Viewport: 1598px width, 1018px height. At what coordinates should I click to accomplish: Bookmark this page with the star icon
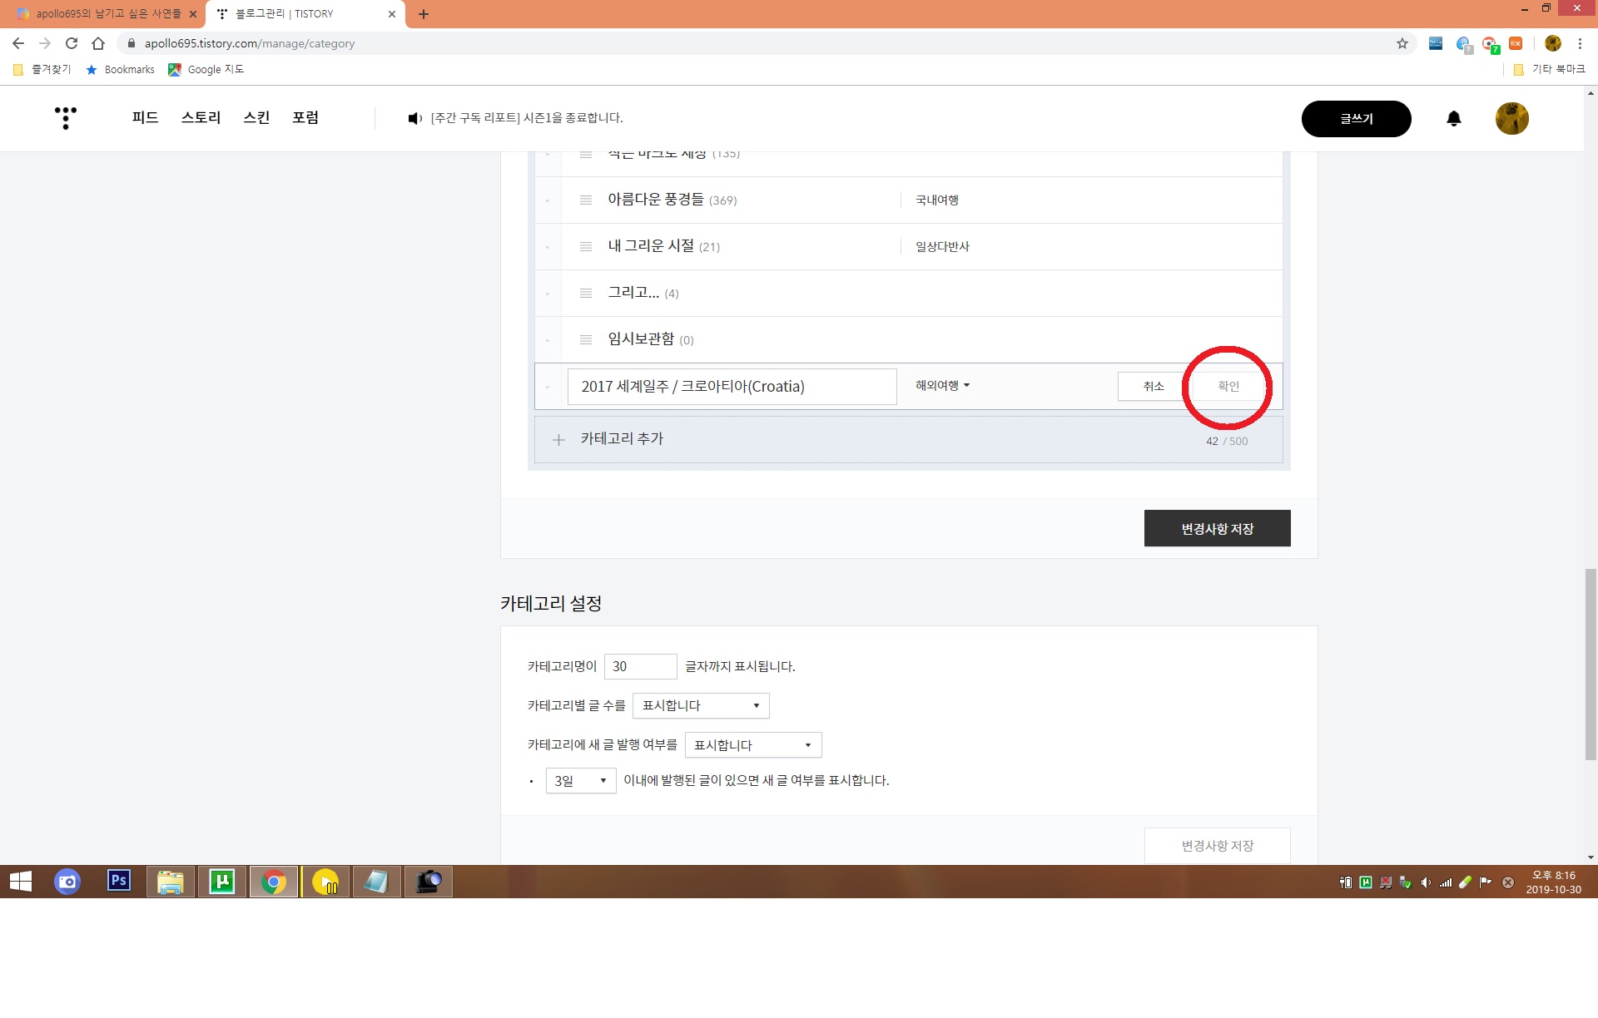1402,43
